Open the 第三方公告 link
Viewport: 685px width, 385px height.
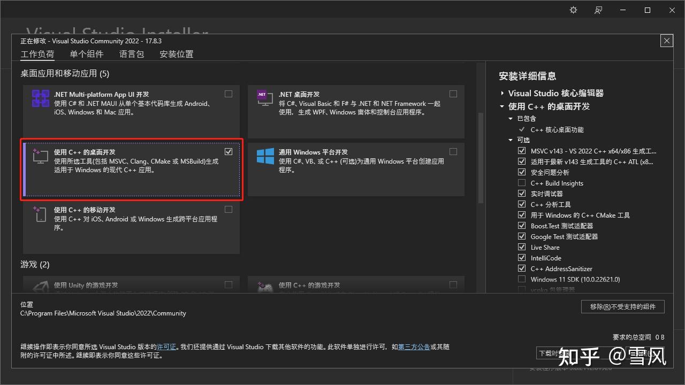414,347
